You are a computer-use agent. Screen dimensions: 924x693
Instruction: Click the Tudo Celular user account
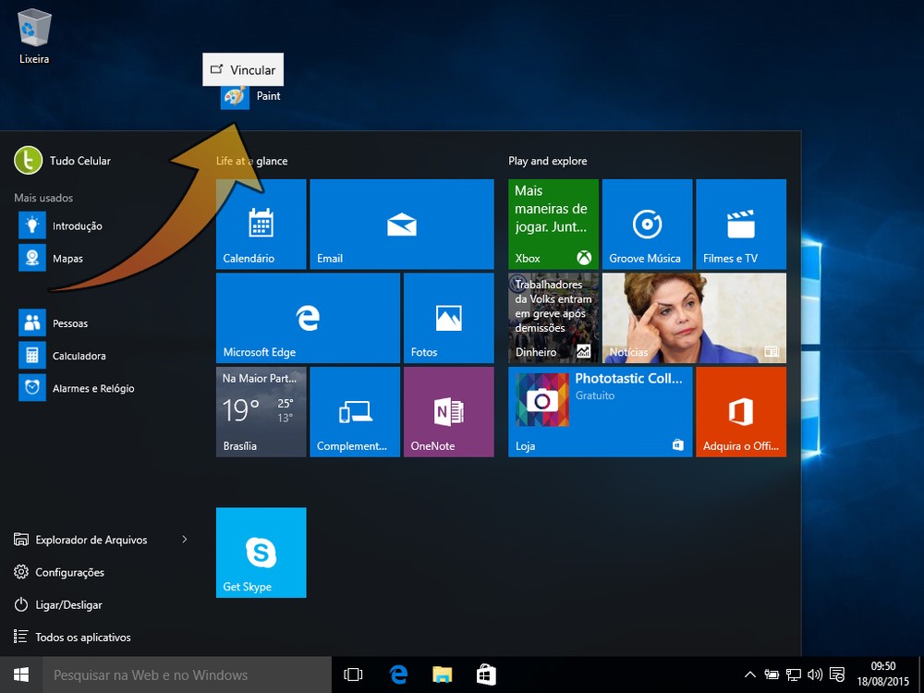click(x=79, y=161)
